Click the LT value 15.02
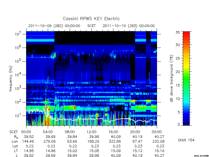The height and width of the screenshot is (157, 209). (72, 151)
